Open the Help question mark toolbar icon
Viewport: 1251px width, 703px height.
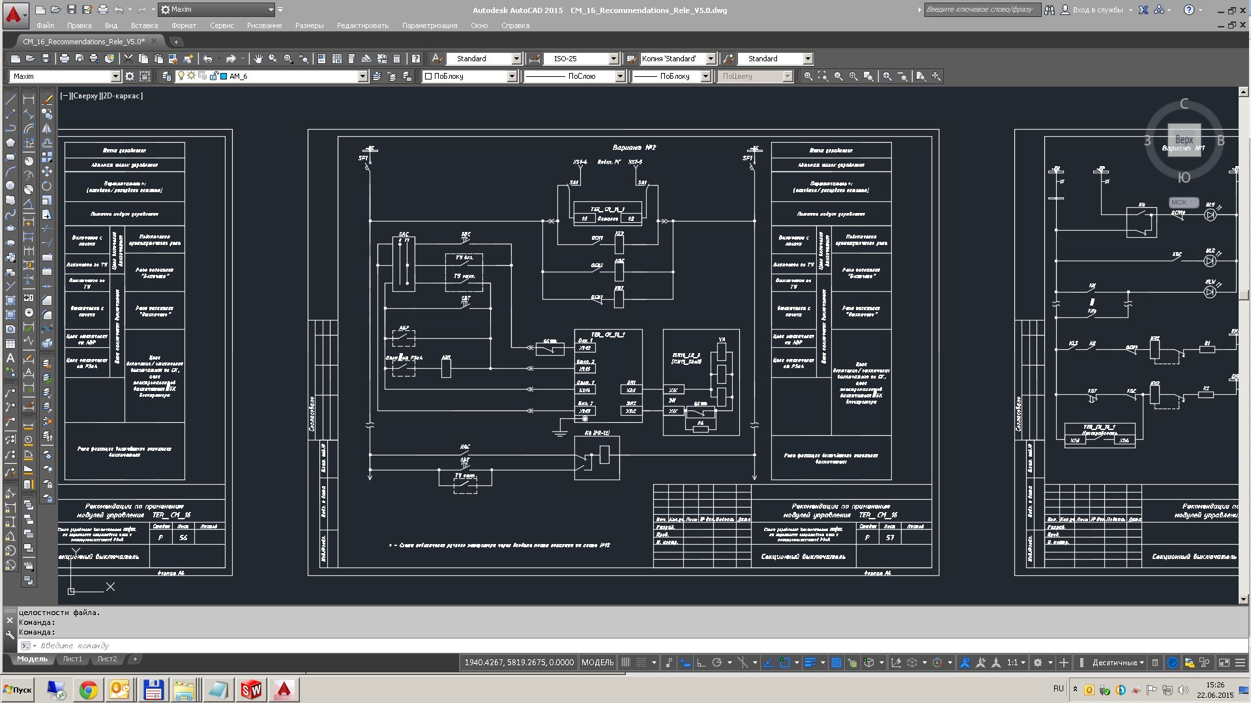[x=416, y=59]
